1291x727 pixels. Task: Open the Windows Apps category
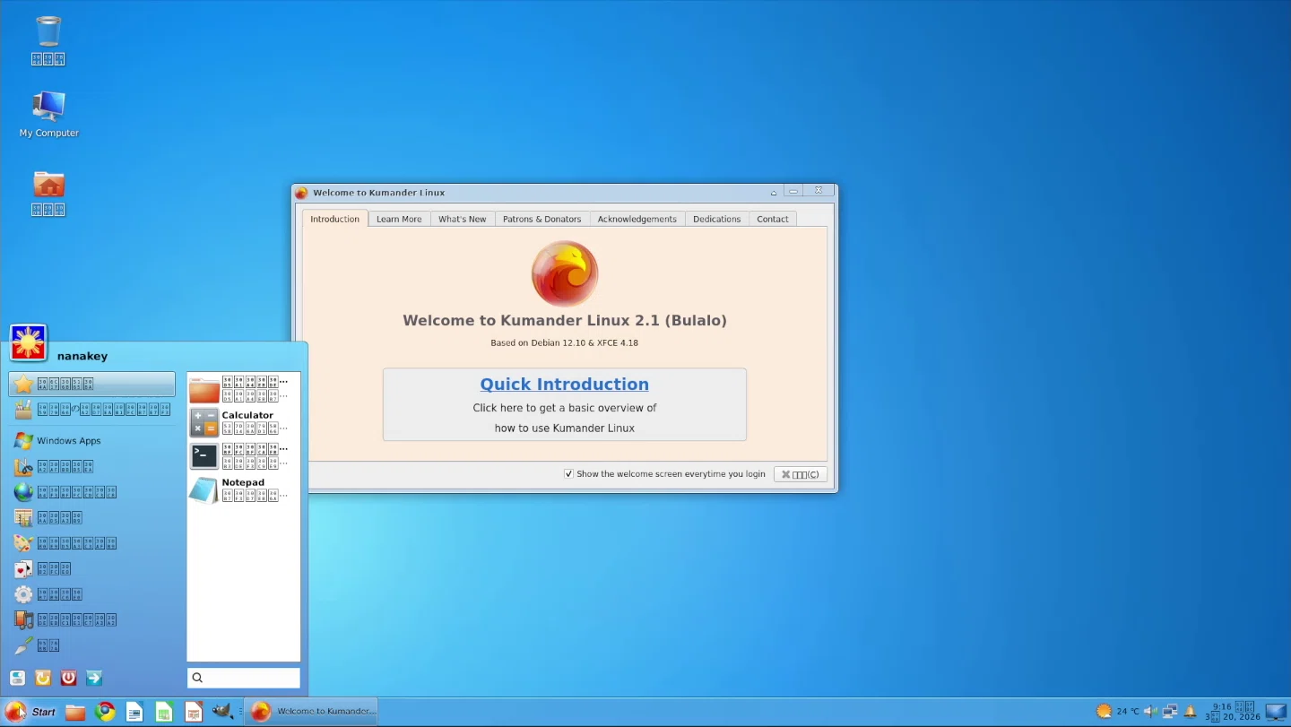click(91, 441)
